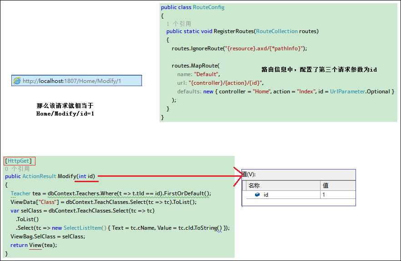This screenshot has height=261, width=401.
Task: Click UrlParameter in the defaults line
Action: 347,92
